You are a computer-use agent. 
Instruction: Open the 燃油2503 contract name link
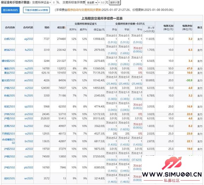pyautogui.click(x=9, y=50)
